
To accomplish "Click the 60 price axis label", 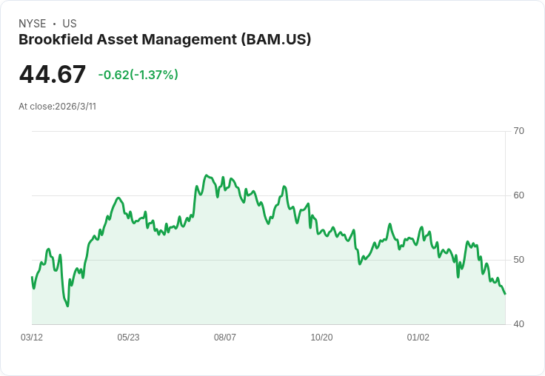I will 518,195.
